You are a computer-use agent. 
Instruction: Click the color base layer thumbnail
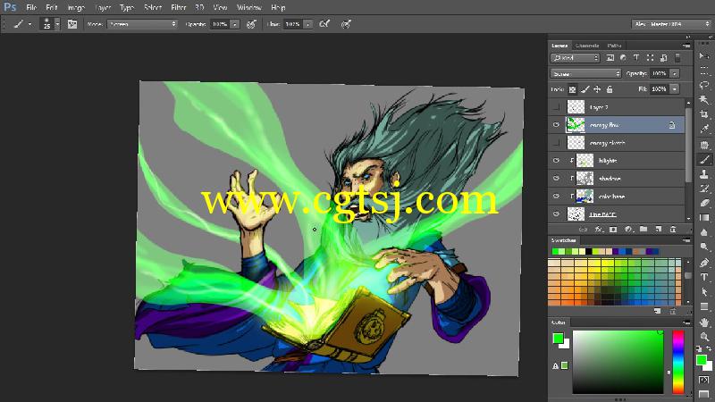[x=585, y=196]
